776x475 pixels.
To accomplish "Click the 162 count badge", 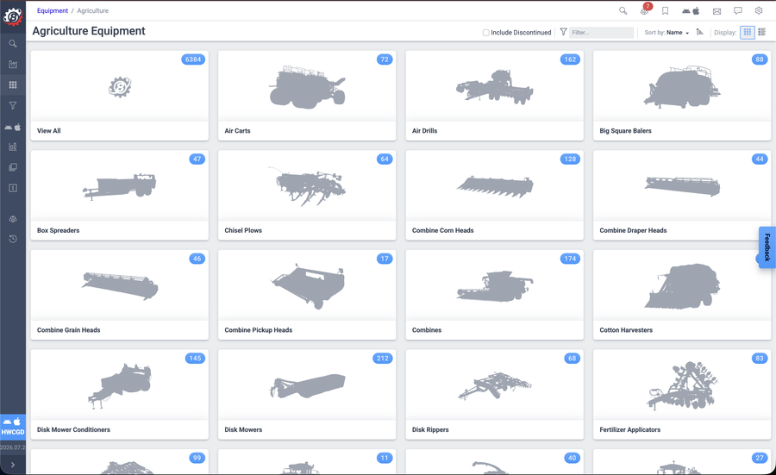I will point(570,59).
